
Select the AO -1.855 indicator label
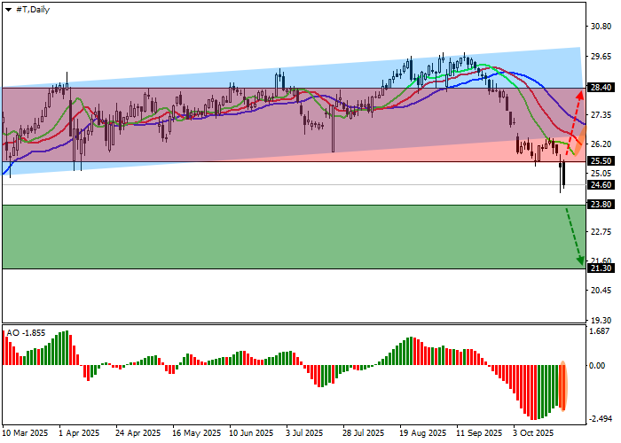[24, 333]
